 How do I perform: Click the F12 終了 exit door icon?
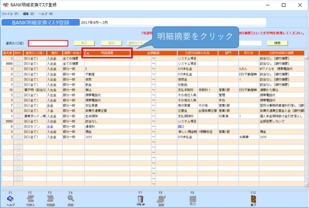(253, 199)
